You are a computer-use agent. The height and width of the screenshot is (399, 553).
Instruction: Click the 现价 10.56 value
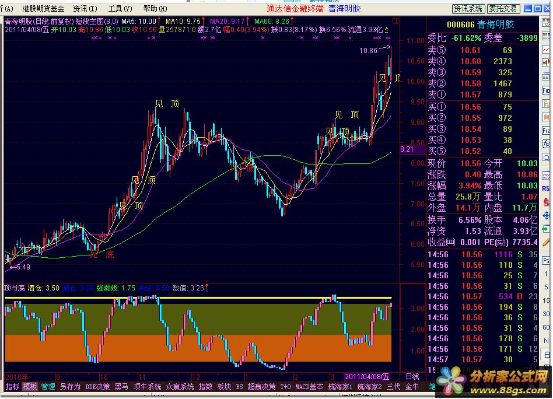(x=471, y=164)
